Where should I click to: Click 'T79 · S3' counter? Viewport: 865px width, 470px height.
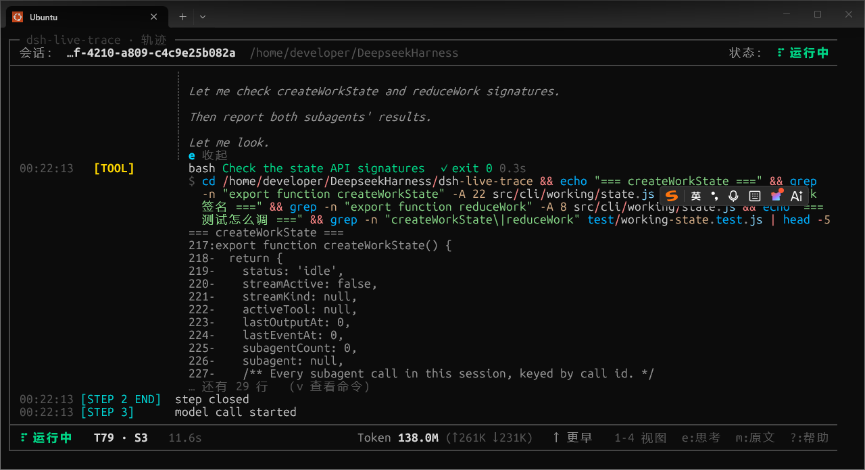pyautogui.click(x=121, y=438)
